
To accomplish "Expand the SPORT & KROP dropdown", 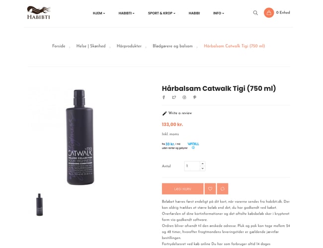I will coord(161,13).
